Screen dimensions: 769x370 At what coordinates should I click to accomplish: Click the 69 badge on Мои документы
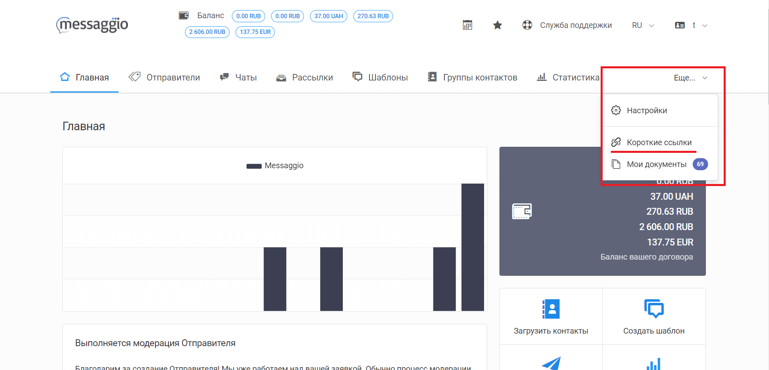pos(700,164)
